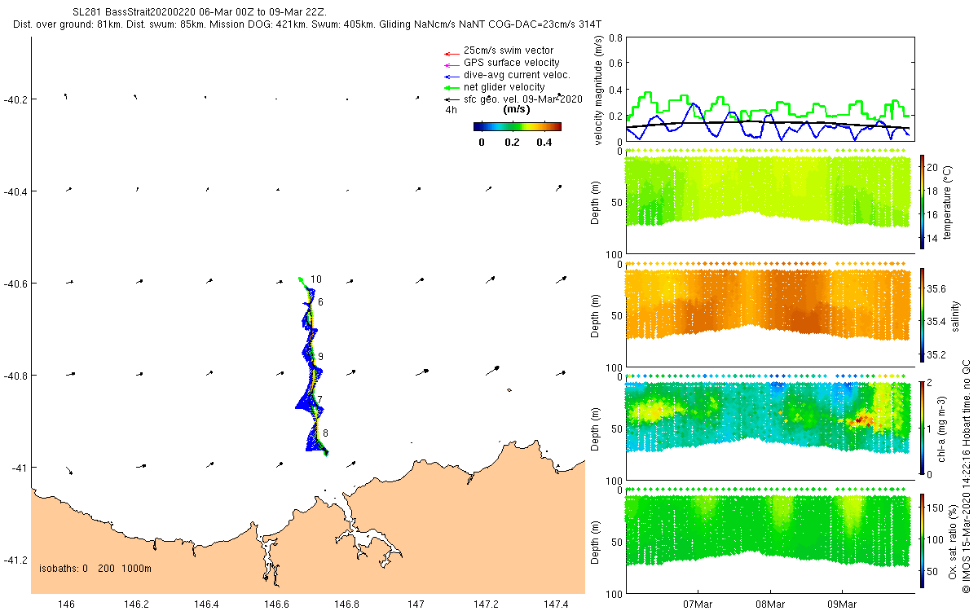Click the chl-a (mg m-3) colorbar

[x=922, y=427]
